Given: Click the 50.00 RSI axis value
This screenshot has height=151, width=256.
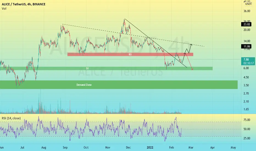Looking at the screenshot, I should point(247,129).
